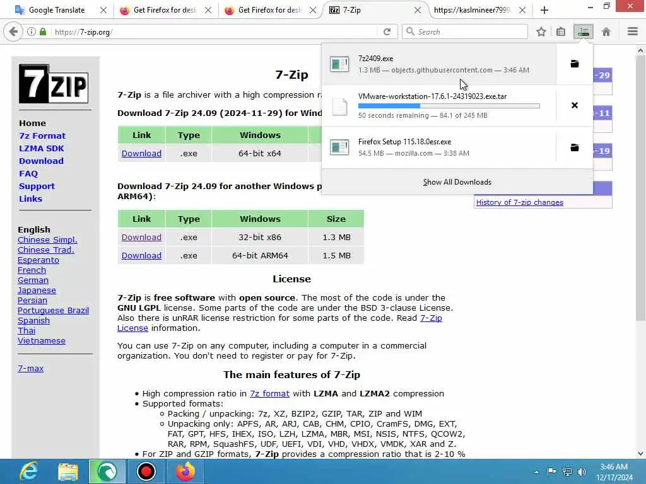Switch to Firefox in the taskbar
The image size is (646, 484).
(x=185, y=471)
